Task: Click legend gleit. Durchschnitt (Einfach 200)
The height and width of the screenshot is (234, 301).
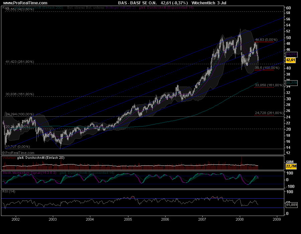Action: click(x=38, y=8)
